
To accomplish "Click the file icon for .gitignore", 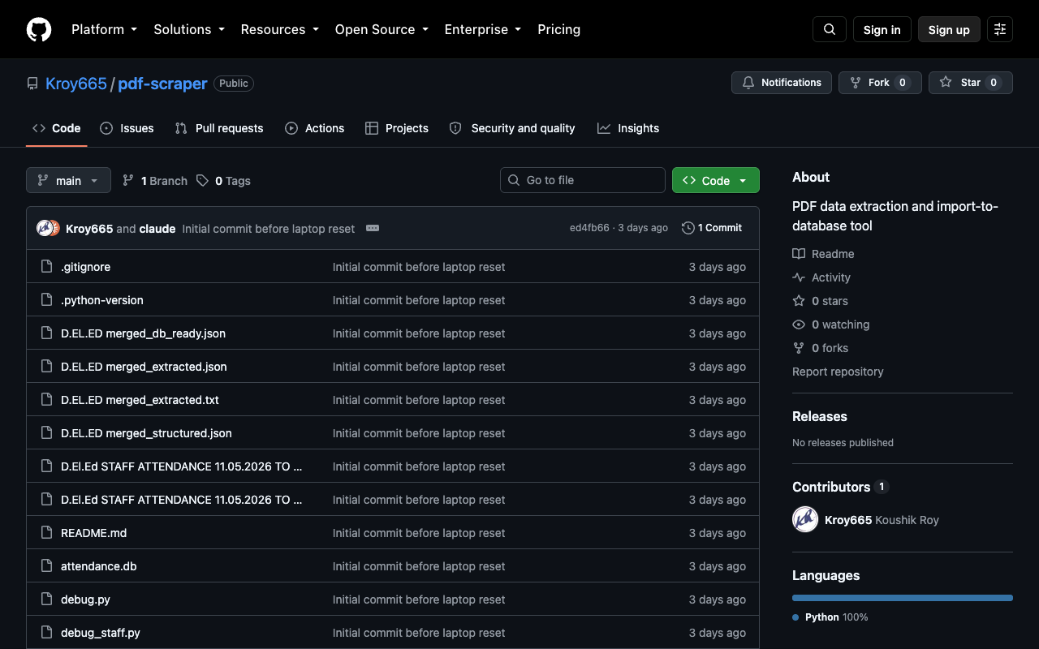I will [47, 267].
